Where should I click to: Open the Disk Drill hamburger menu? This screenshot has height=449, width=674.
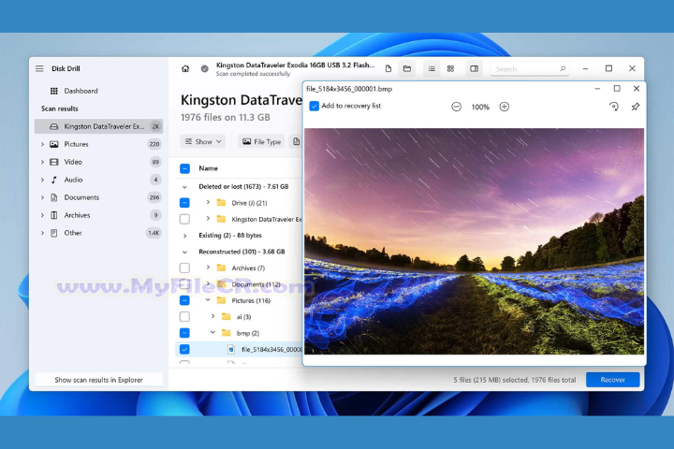(39, 68)
